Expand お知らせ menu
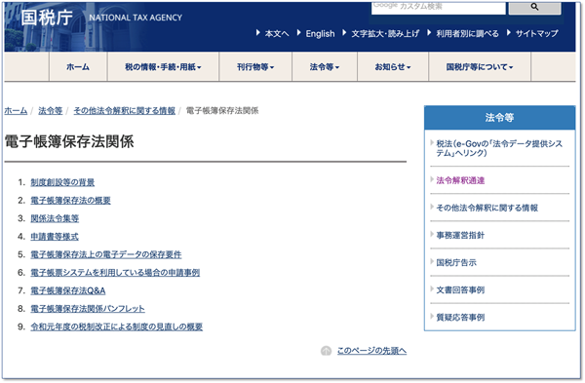 [393, 67]
